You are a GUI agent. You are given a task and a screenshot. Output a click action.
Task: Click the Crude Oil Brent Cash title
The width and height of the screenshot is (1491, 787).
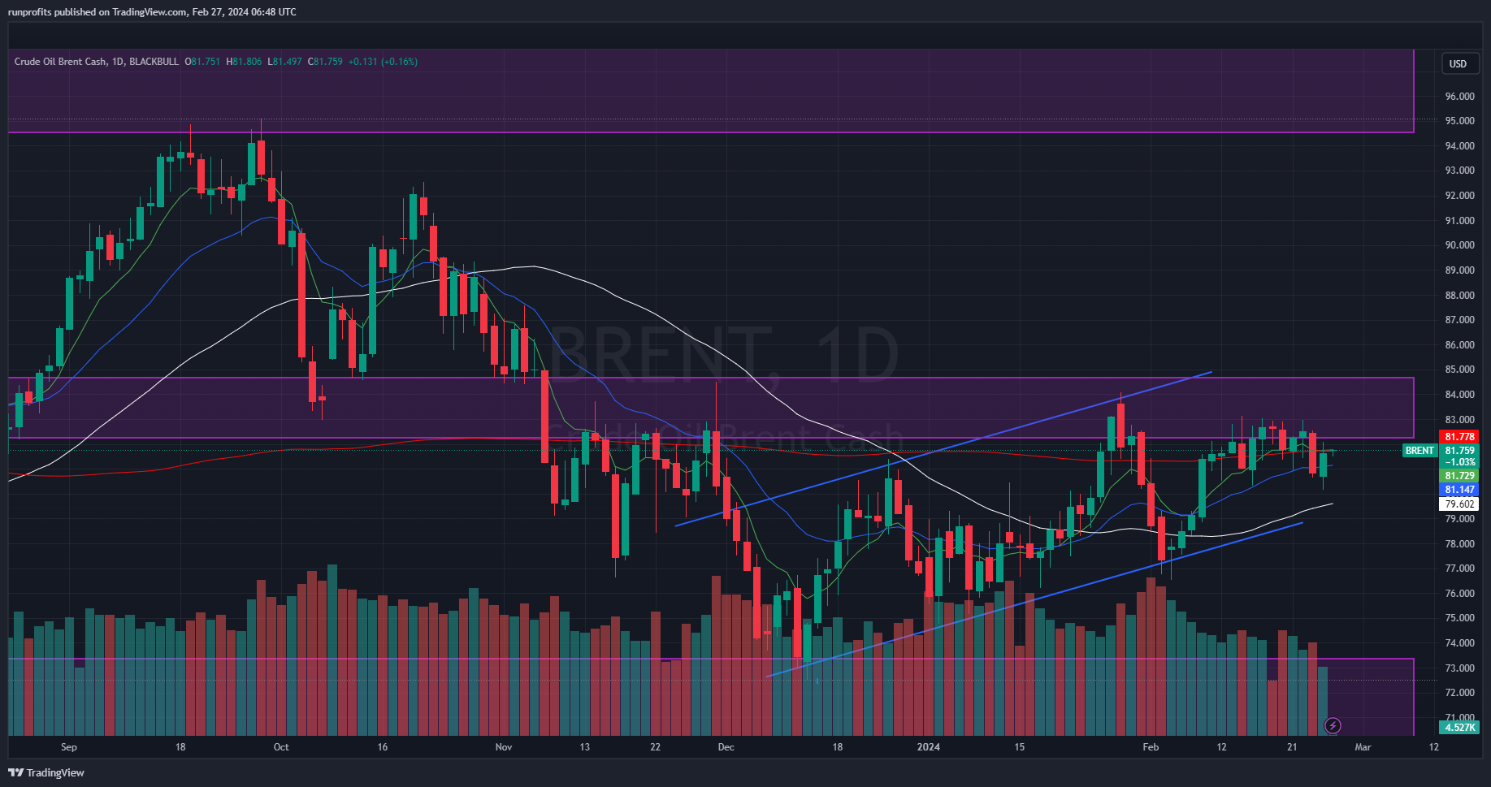[60, 62]
